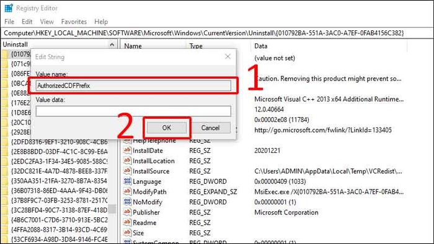This screenshot has width=434, height=244.
Task: Select the {3C28BFD4-90C7-3138-87EF key
Action: [60, 210]
